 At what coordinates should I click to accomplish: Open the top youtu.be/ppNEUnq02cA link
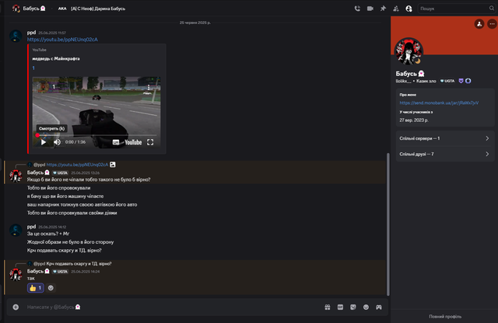(62, 40)
